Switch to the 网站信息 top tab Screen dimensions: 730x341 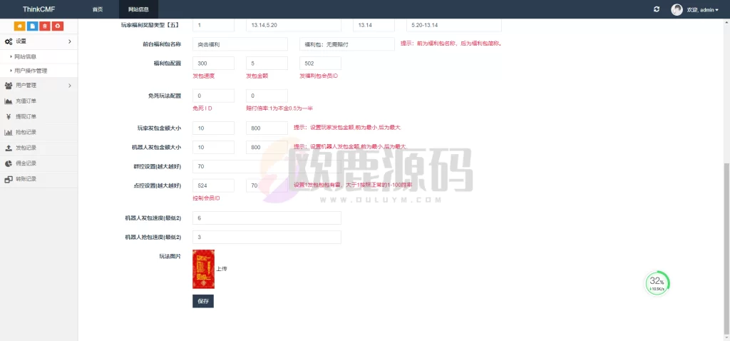pos(138,9)
